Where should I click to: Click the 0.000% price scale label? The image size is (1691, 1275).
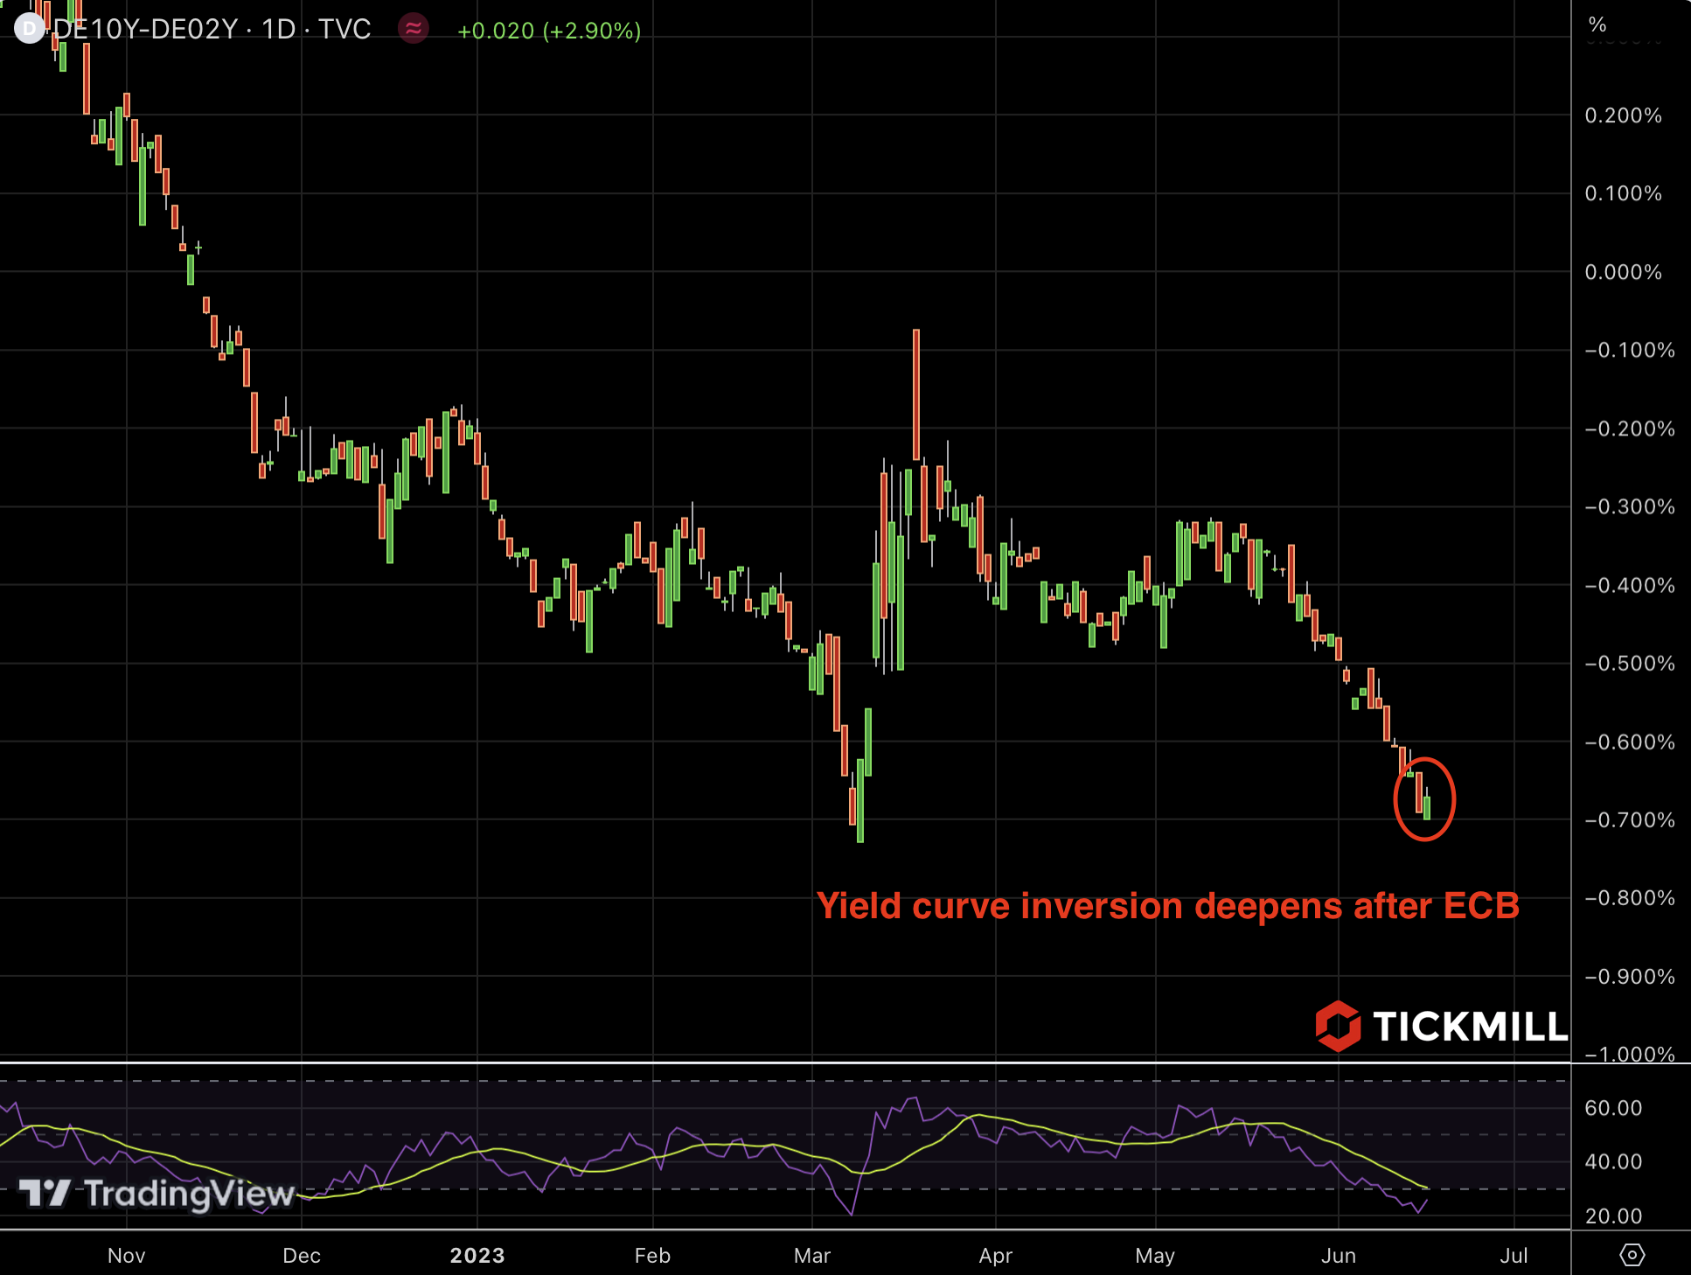(x=1623, y=272)
